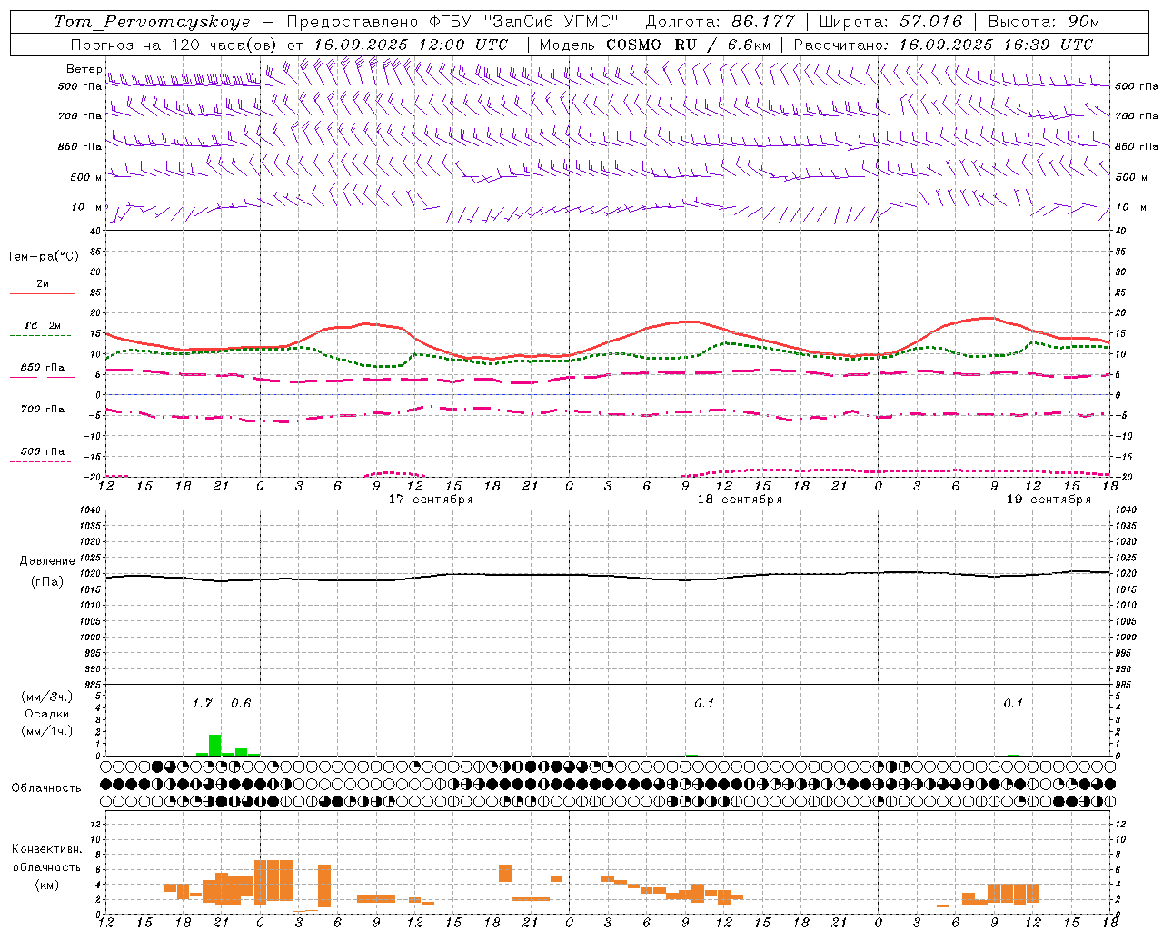
Task: Click the "Давление" pressure label
Action: [47, 561]
